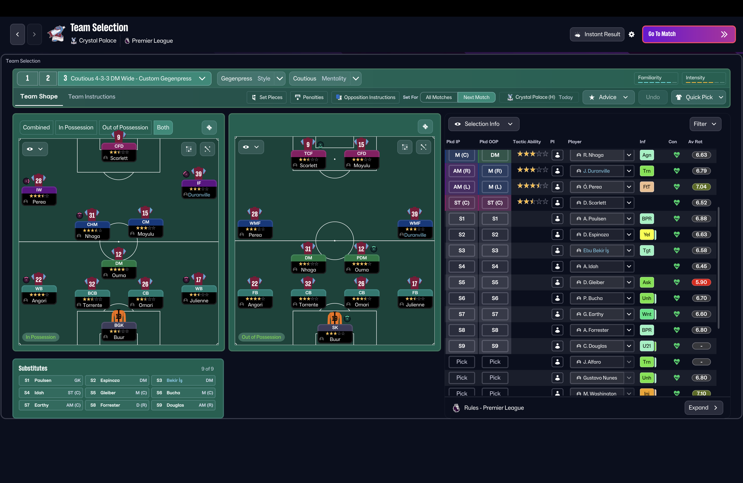Select the Team Shape tab
Image resolution: width=743 pixels, height=483 pixels.
click(39, 96)
